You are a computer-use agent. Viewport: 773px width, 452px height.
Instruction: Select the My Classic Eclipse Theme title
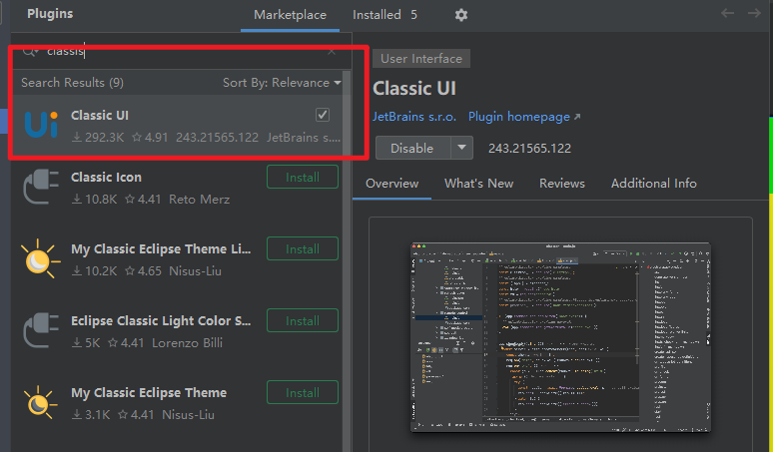(149, 393)
